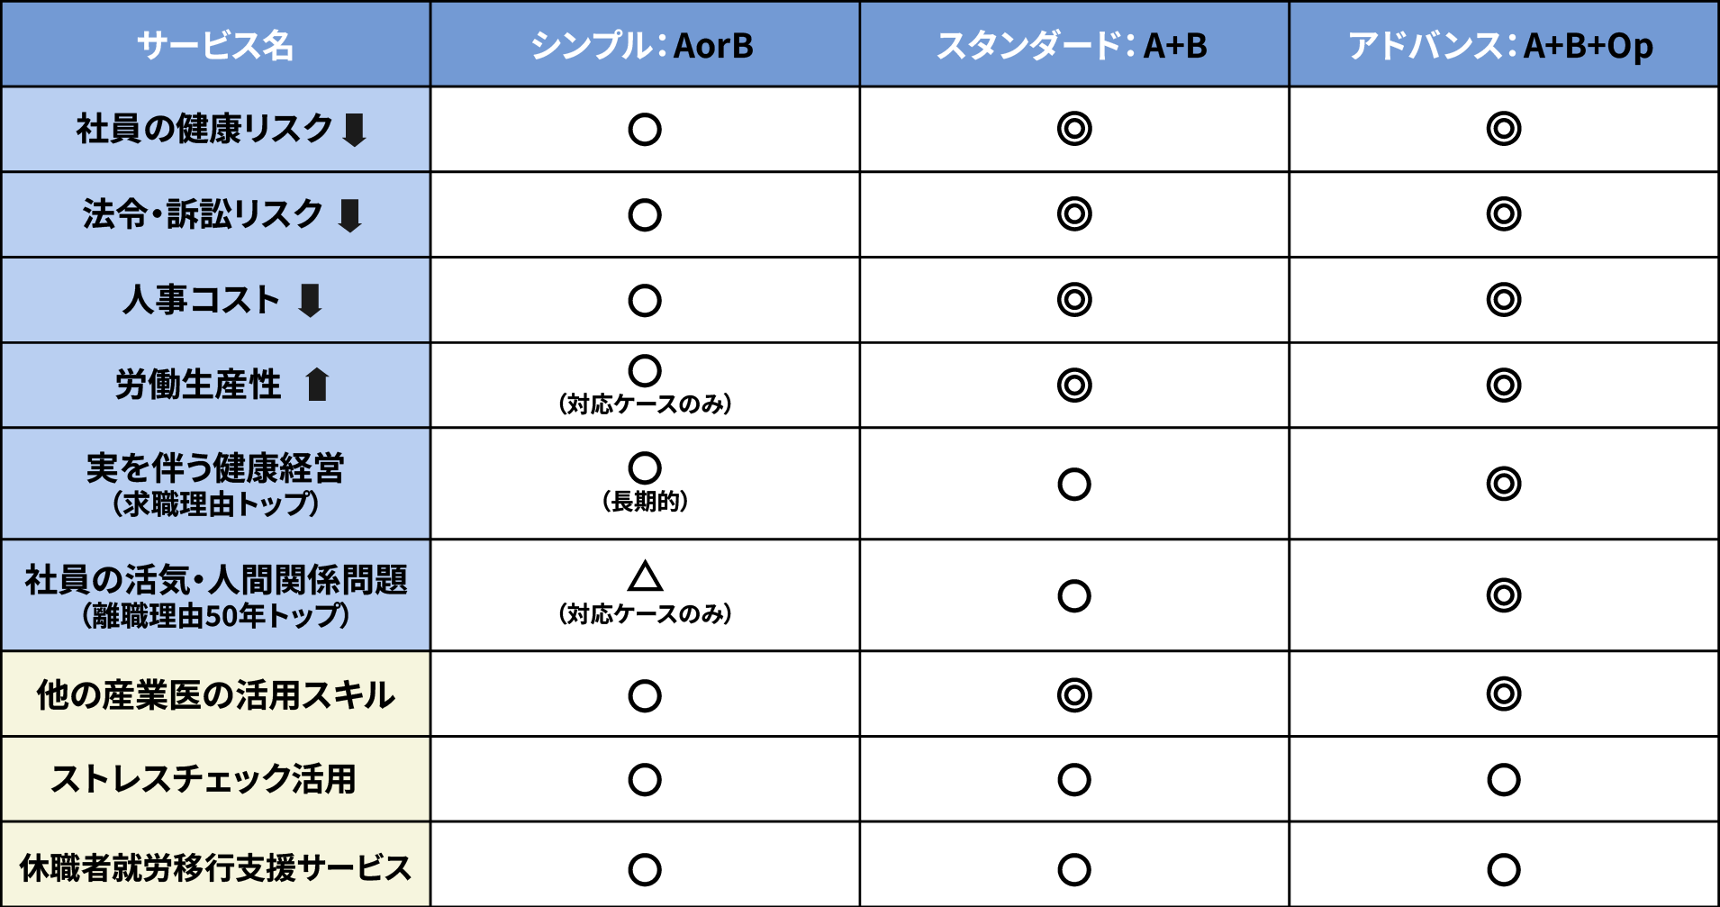Click the triangle symbol in the シンプル column
This screenshot has height=907, width=1720.
pos(645,576)
